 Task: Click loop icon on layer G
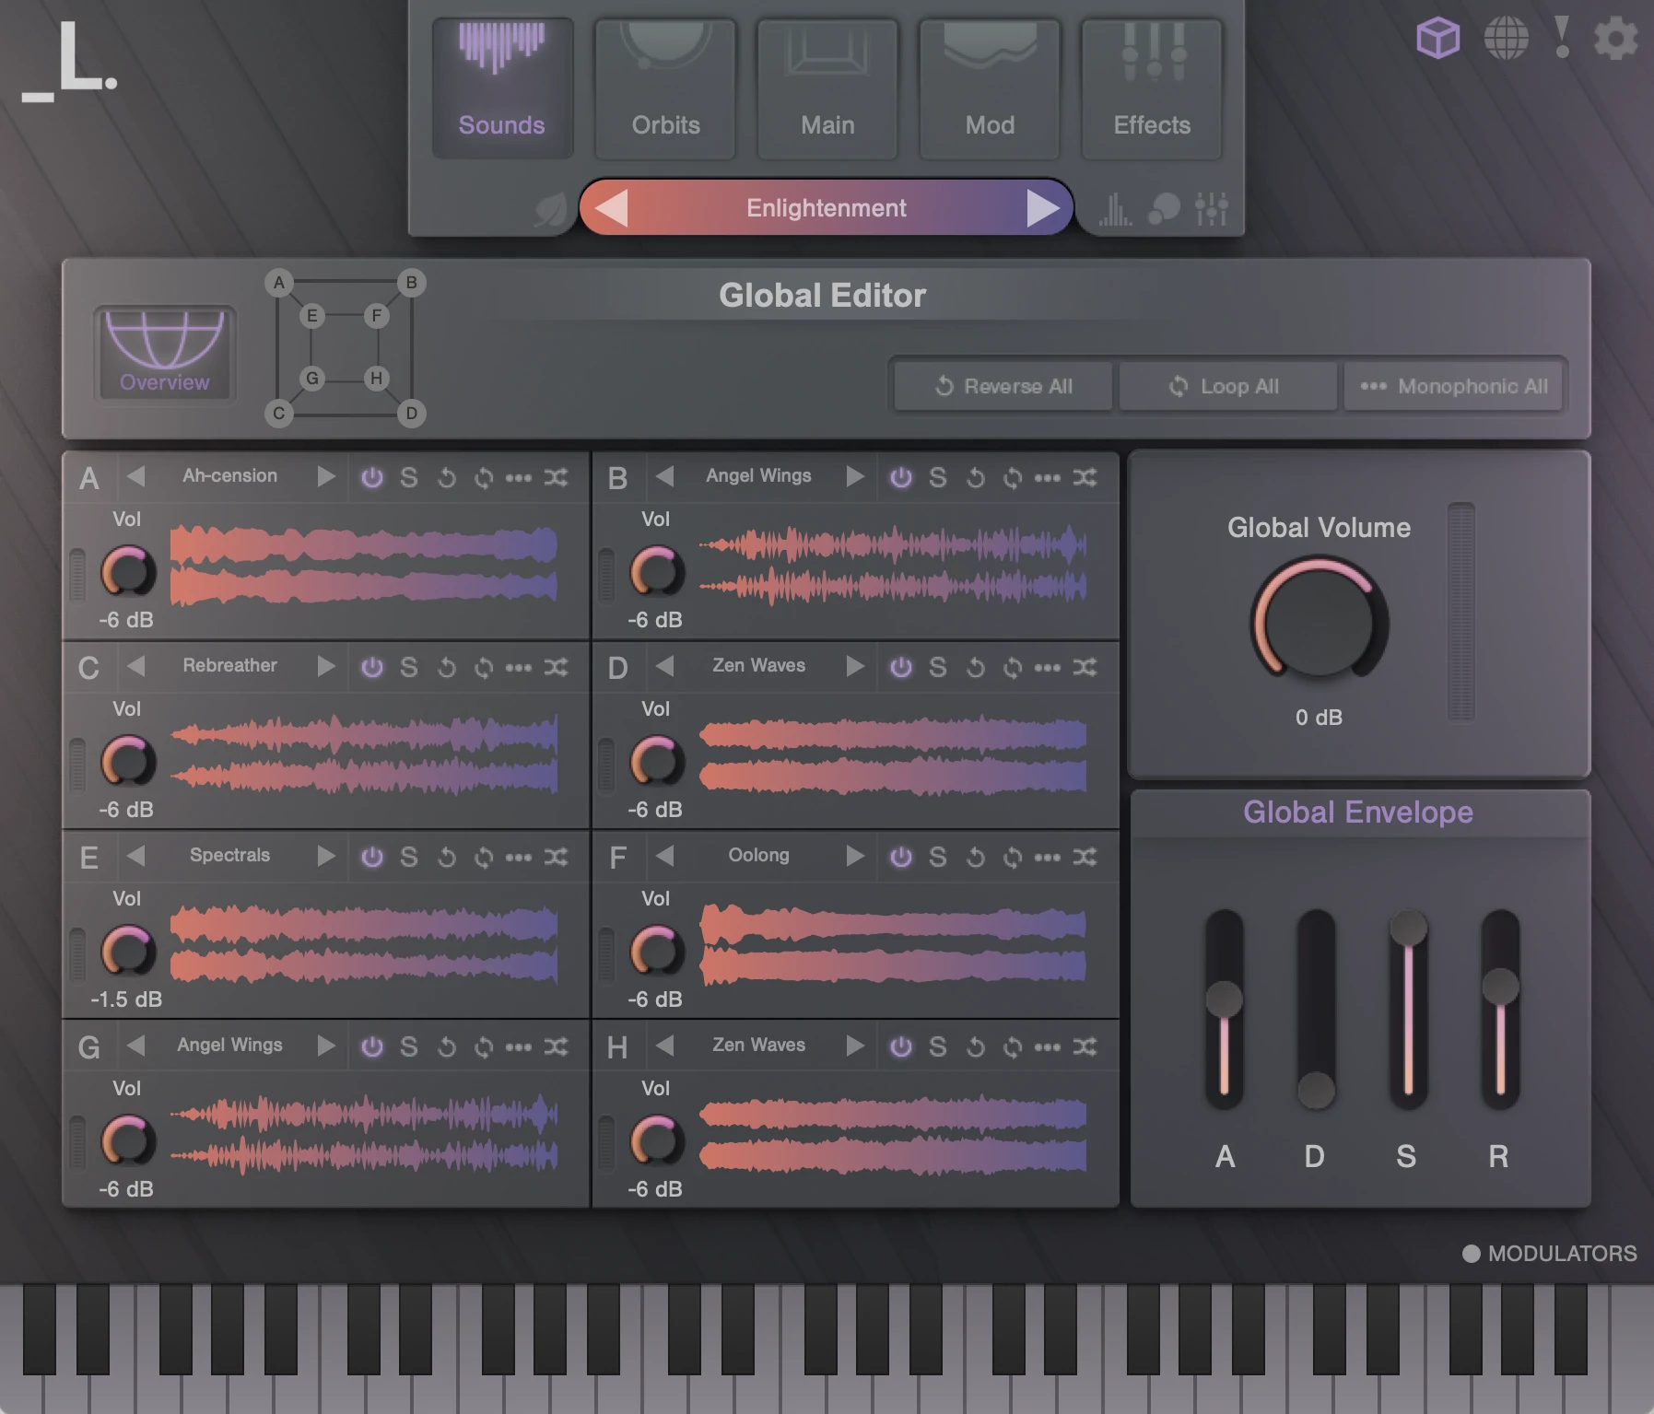point(483,1046)
